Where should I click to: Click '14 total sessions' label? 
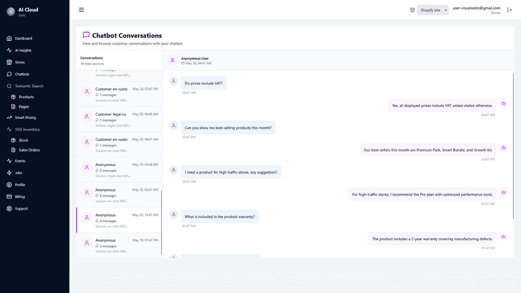pos(92,64)
